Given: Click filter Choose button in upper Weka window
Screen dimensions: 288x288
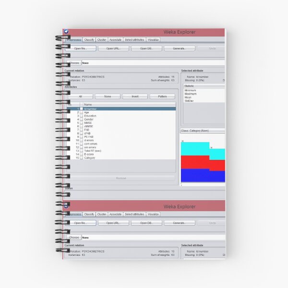Looking at the screenshot, I should [74, 63].
